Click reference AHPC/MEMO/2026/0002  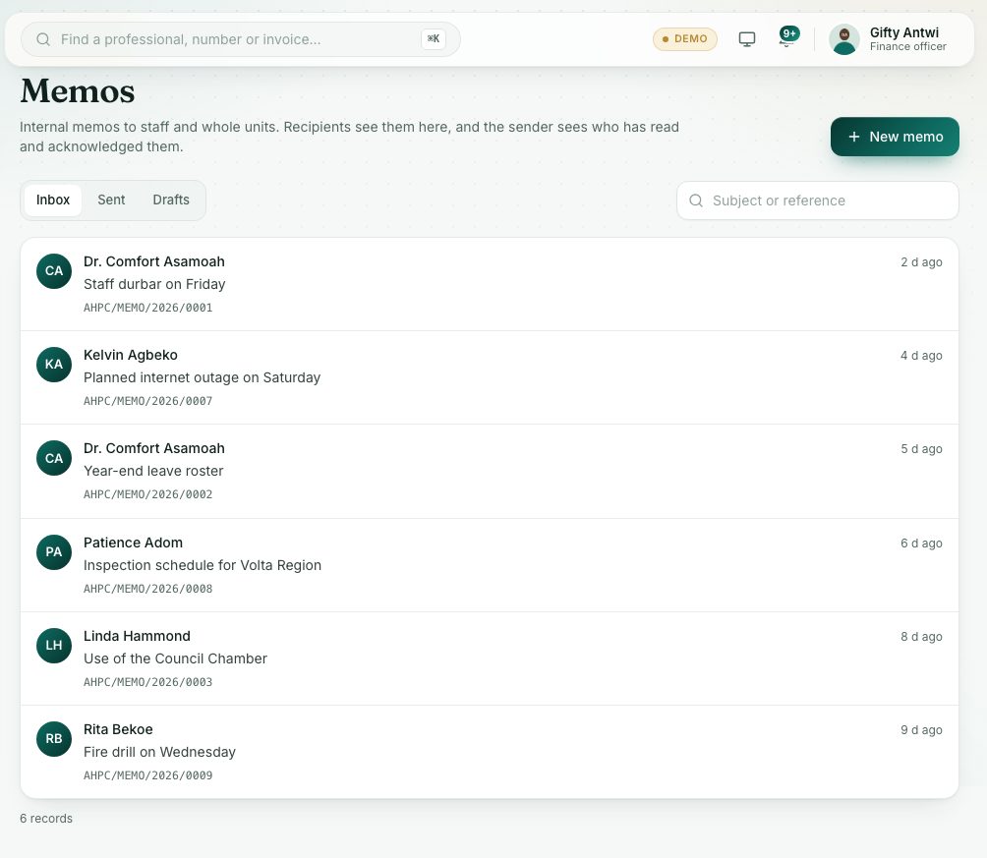[147, 494]
